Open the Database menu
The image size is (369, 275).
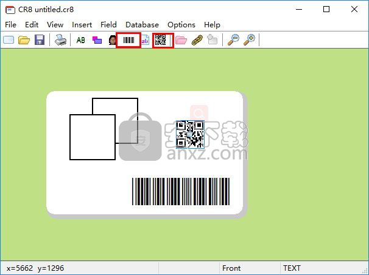(142, 25)
